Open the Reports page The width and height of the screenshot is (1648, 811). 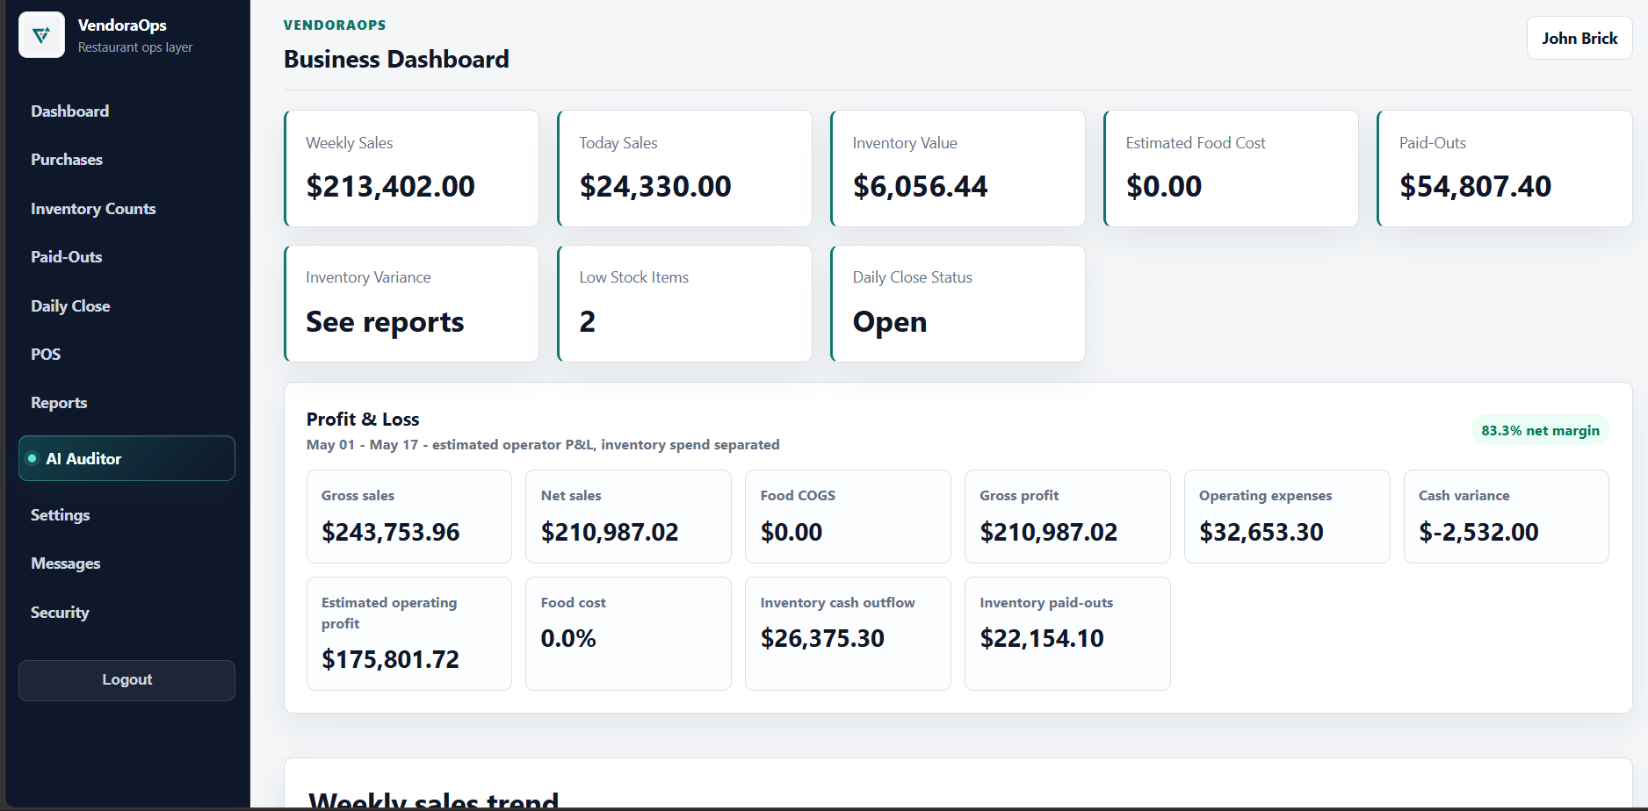(x=59, y=403)
